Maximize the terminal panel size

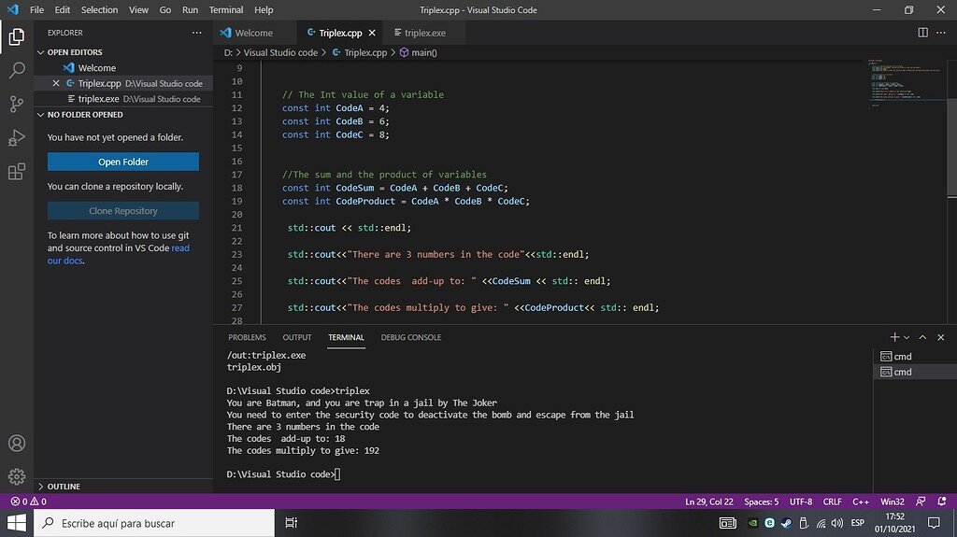923,337
